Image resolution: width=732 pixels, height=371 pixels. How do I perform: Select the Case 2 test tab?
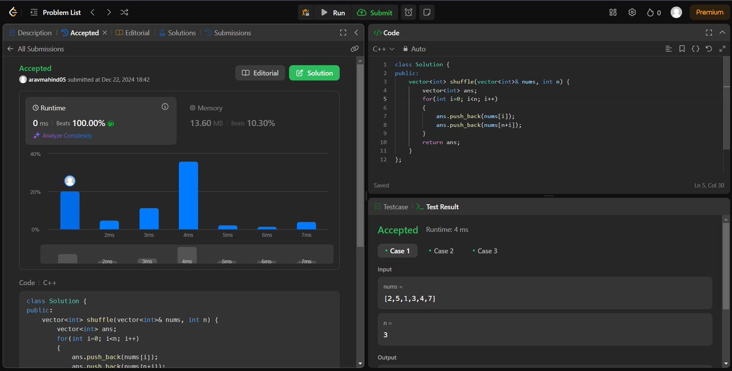pyautogui.click(x=441, y=250)
